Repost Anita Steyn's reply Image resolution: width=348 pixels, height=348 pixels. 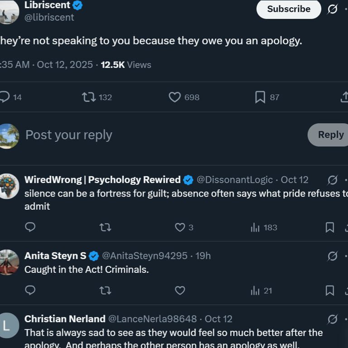(x=105, y=290)
